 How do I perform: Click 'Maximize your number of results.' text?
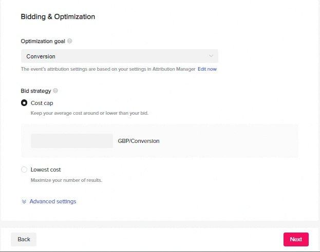point(66,180)
